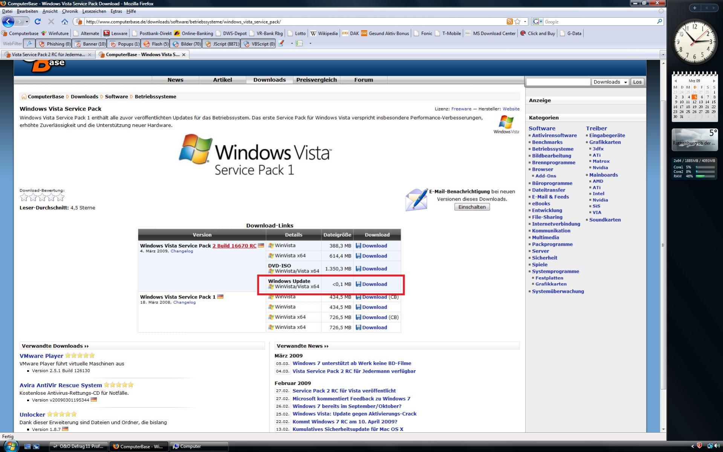Screen dimensions: 723x452
Task: Click the search magnifier icon
Action: (659, 21)
